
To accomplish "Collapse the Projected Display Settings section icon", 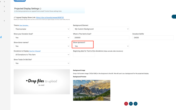I will [x=40, y=9].
